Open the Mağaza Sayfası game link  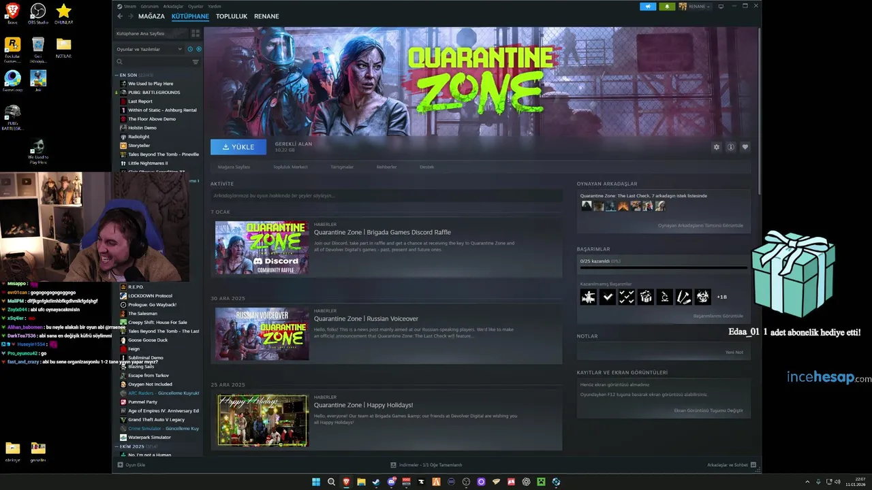tap(234, 167)
